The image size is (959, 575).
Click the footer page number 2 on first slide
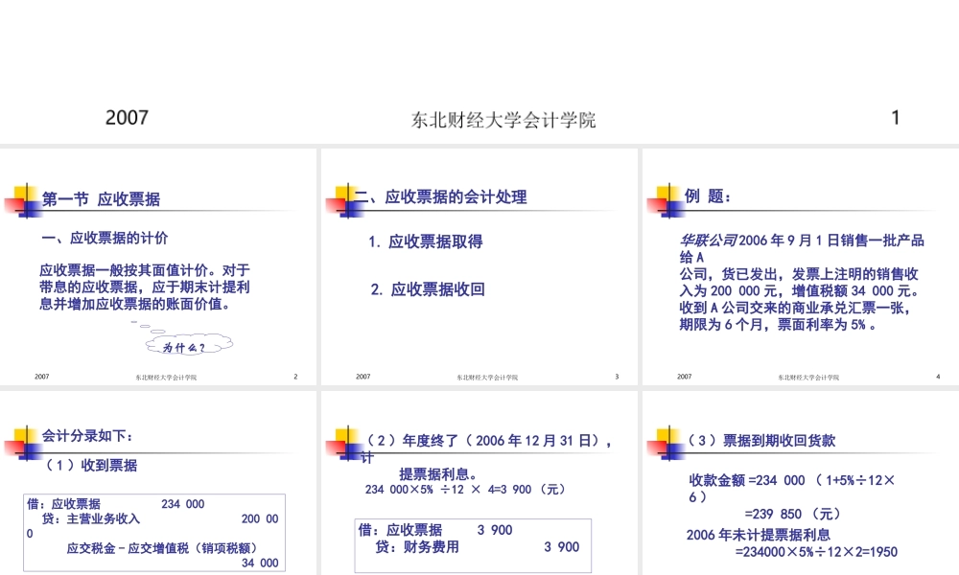point(294,377)
